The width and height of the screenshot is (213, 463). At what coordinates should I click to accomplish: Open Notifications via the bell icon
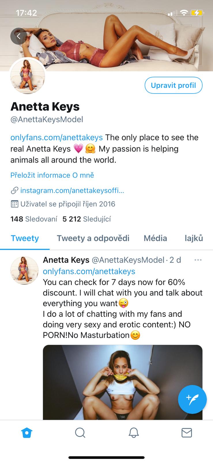click(x=133, y=433)
